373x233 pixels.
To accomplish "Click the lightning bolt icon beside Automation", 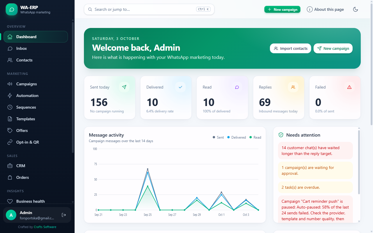I will (10, 96).
